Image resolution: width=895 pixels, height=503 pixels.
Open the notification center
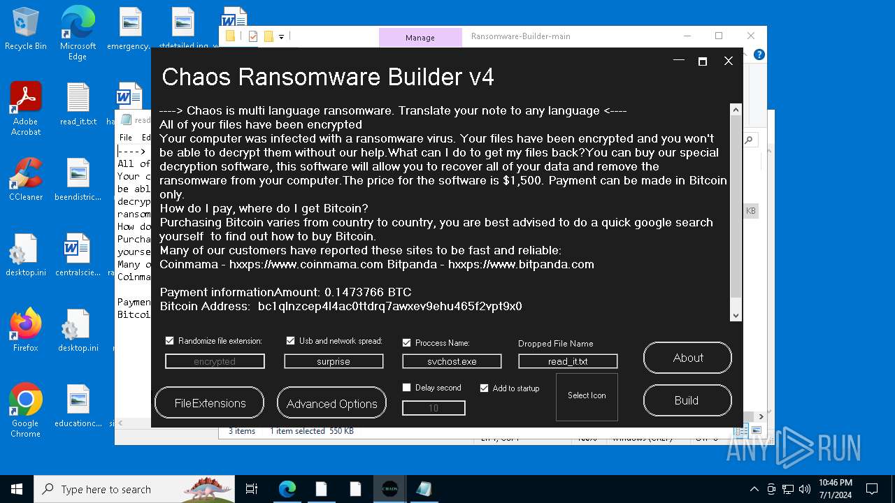tap(872, 489)
